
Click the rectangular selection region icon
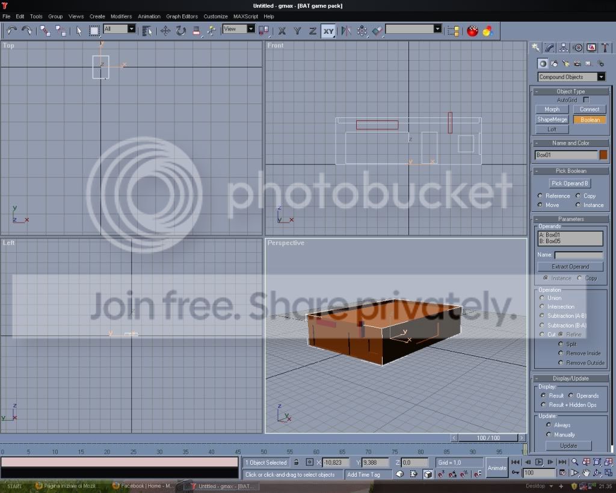pos(94,31)
